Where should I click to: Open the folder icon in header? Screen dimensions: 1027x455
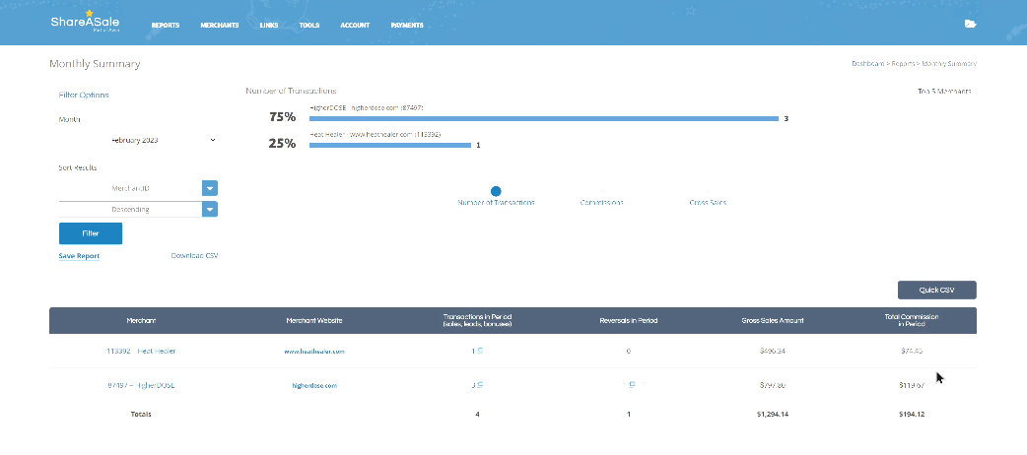(970, 25)
